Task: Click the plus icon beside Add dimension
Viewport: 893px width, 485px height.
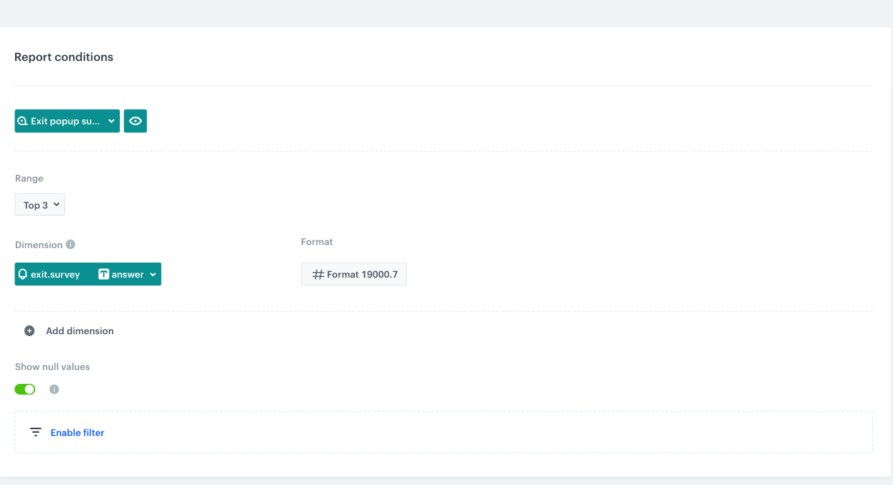Action: 29,330
